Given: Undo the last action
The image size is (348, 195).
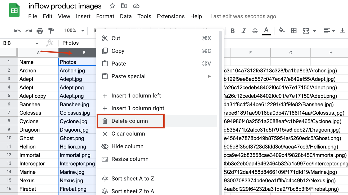Looking at the screenshot, I should 17,31.
